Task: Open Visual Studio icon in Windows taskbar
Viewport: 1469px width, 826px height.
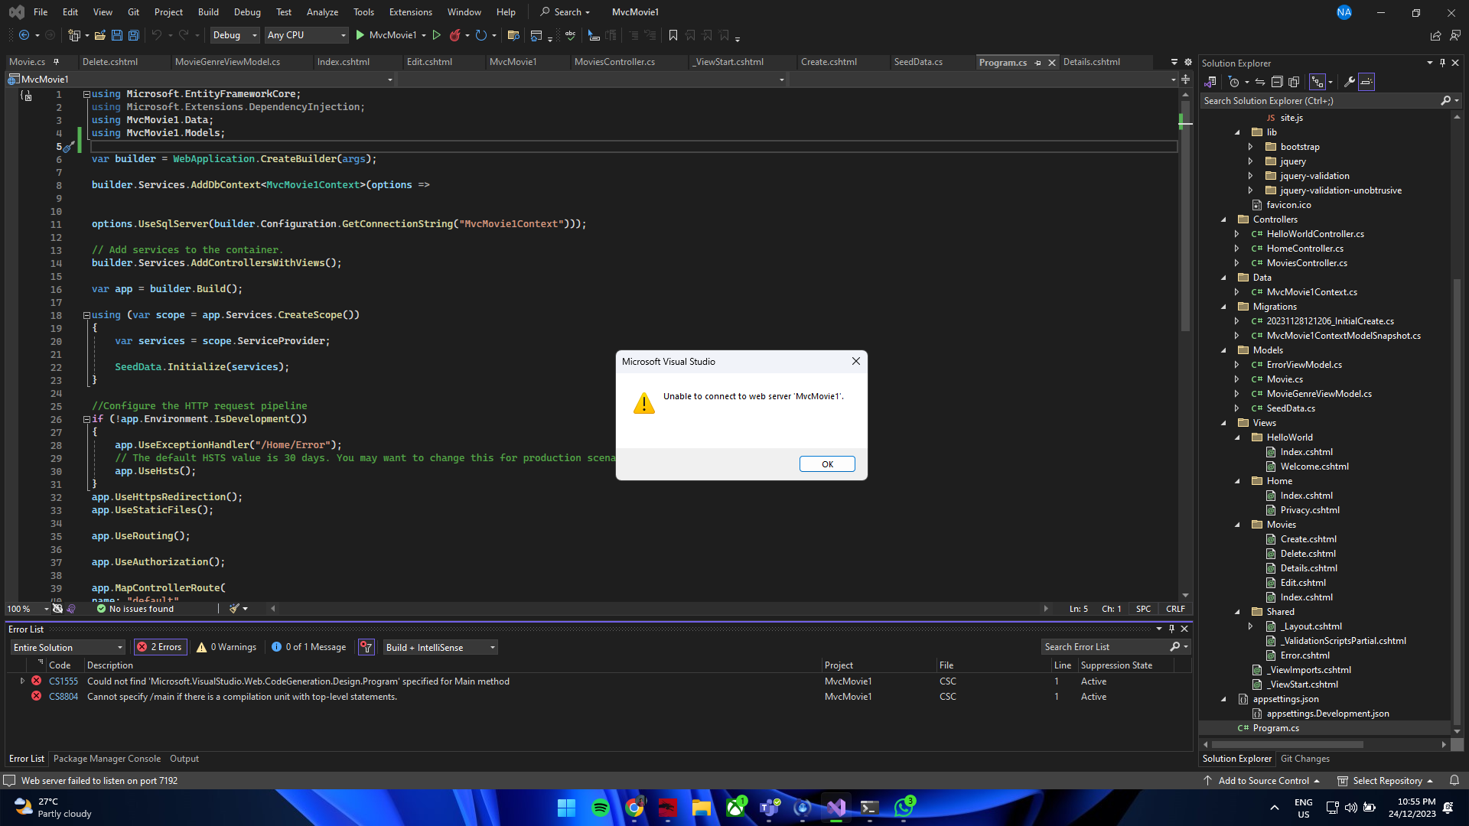Action: coord(836,807)
